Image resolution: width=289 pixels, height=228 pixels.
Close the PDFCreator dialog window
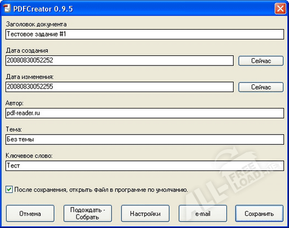pyautogui.click(x=280, y=8)
